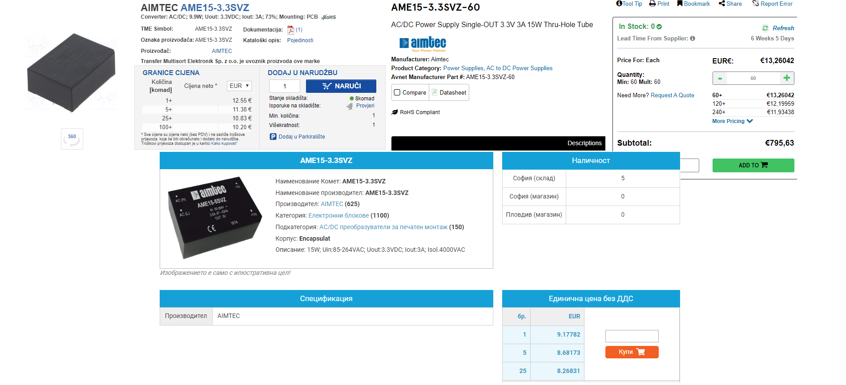Open the Request A Quote link
846x385 pixels.
click(x=673, y=95)
